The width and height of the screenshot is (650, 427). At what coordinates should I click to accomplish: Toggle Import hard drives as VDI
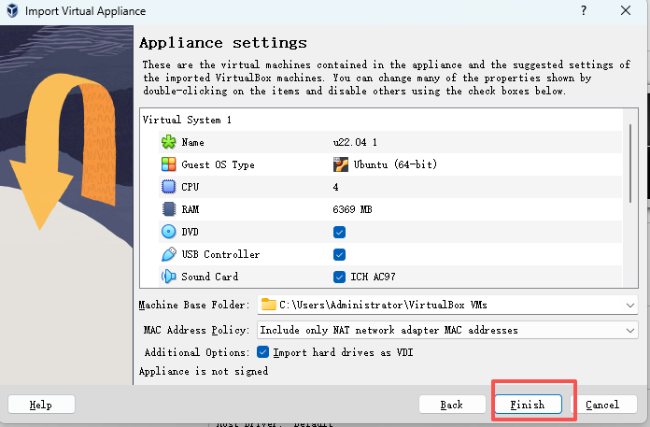coord(263,352)
